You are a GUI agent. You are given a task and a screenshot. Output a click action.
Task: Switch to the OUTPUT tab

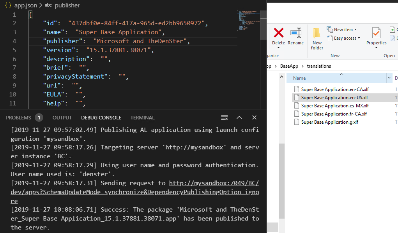pos(62,118)
